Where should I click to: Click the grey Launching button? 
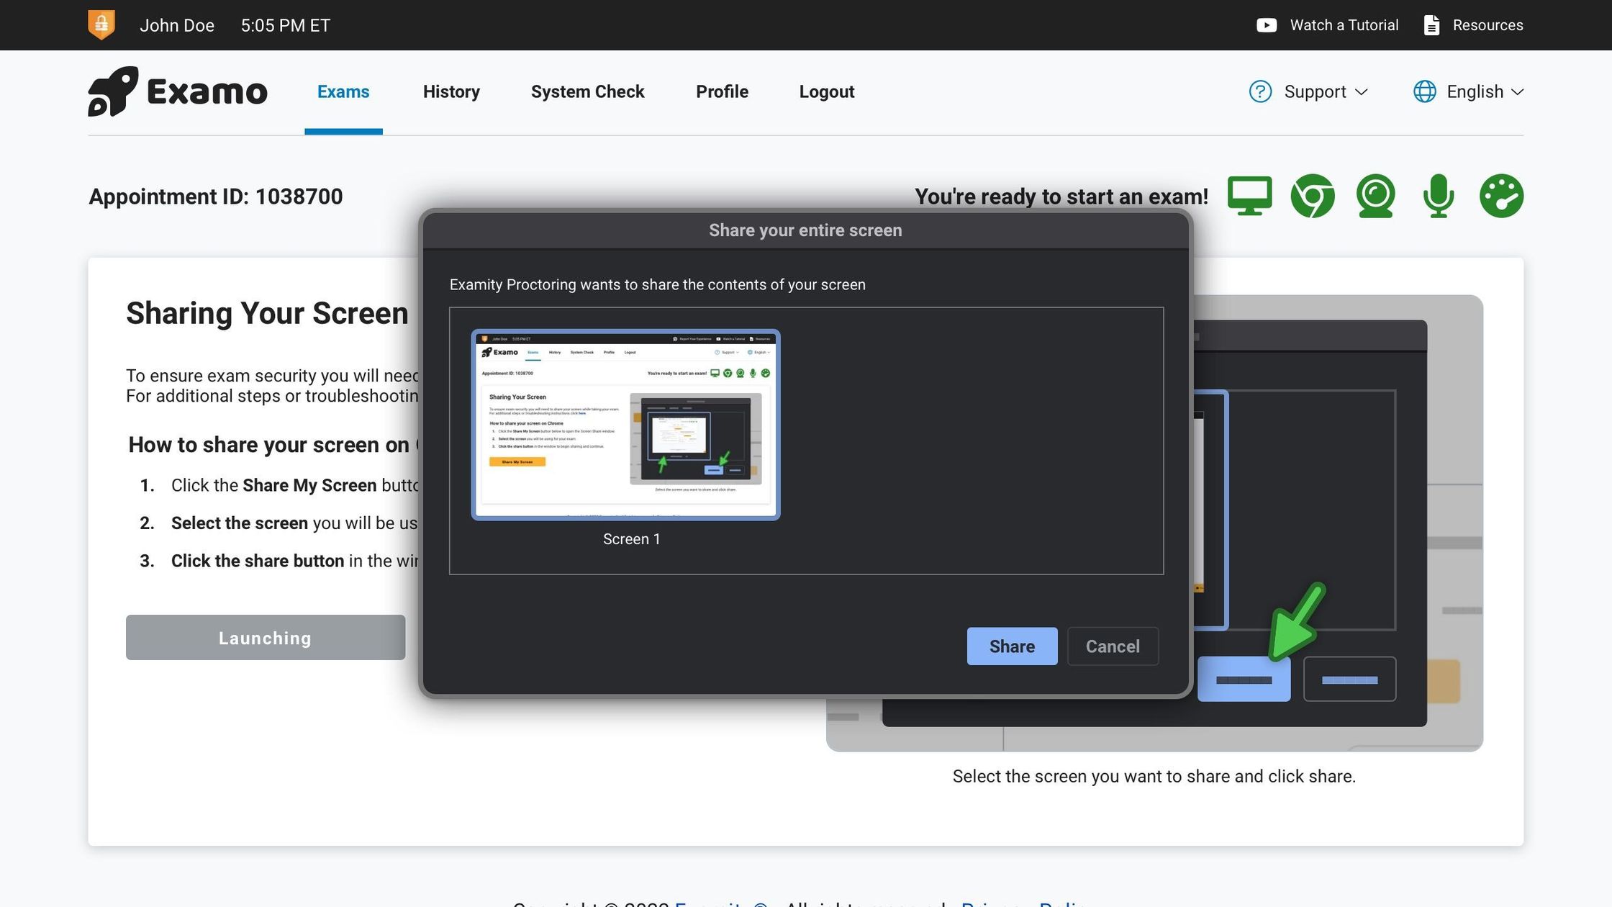[266, 638]
